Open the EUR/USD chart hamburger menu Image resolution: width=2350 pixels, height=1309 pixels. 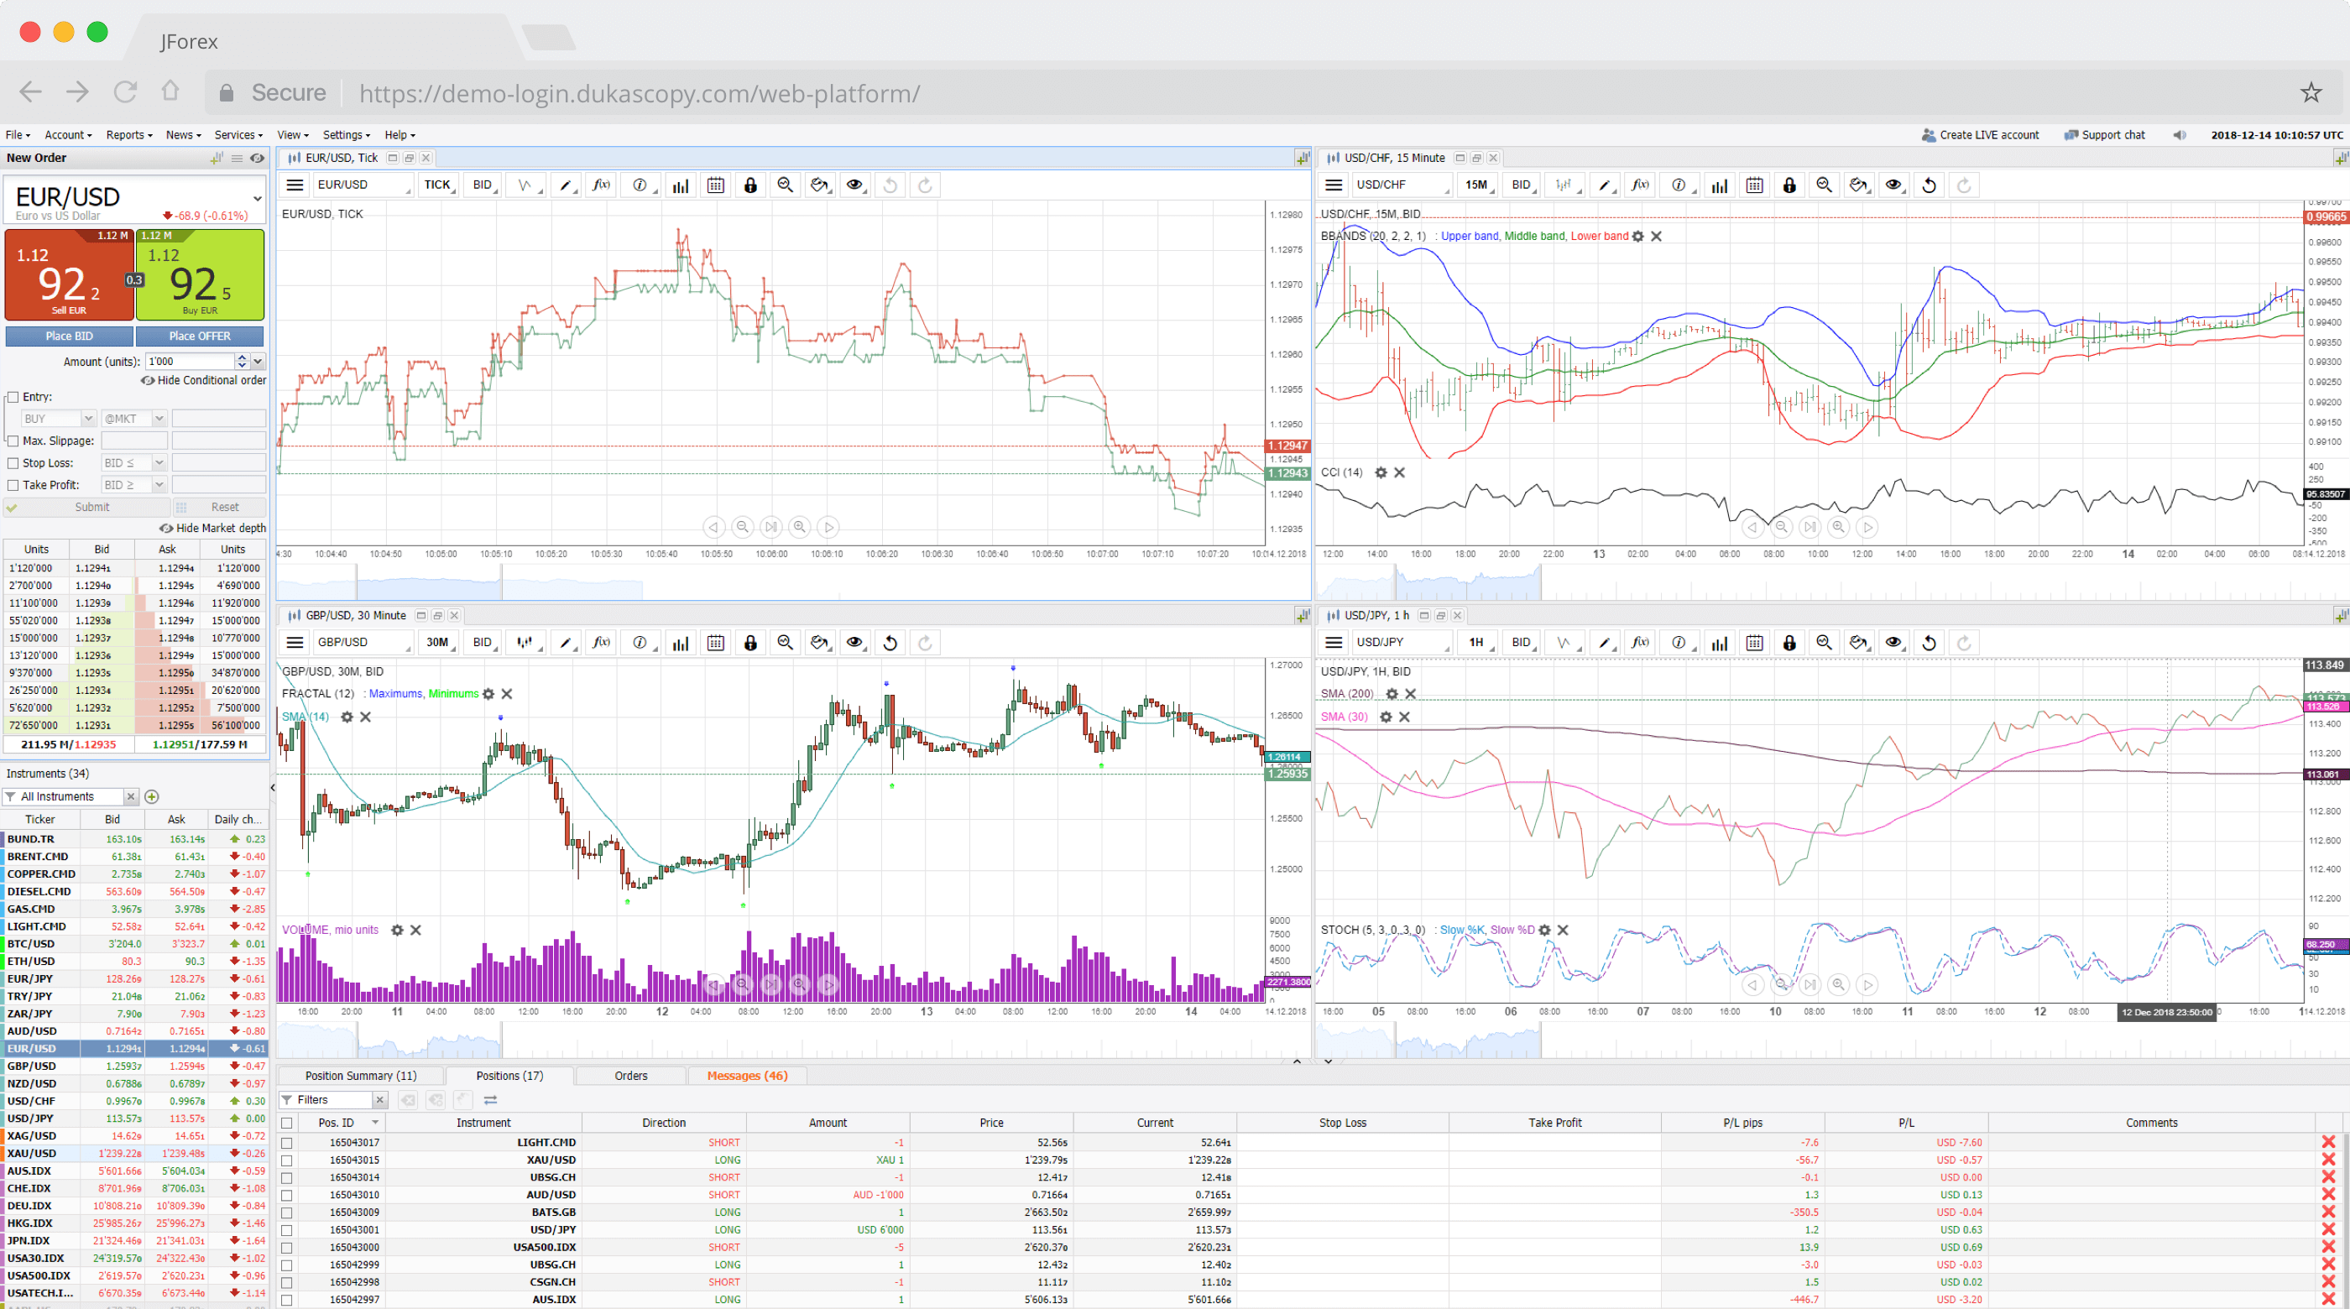coord(295,185)
